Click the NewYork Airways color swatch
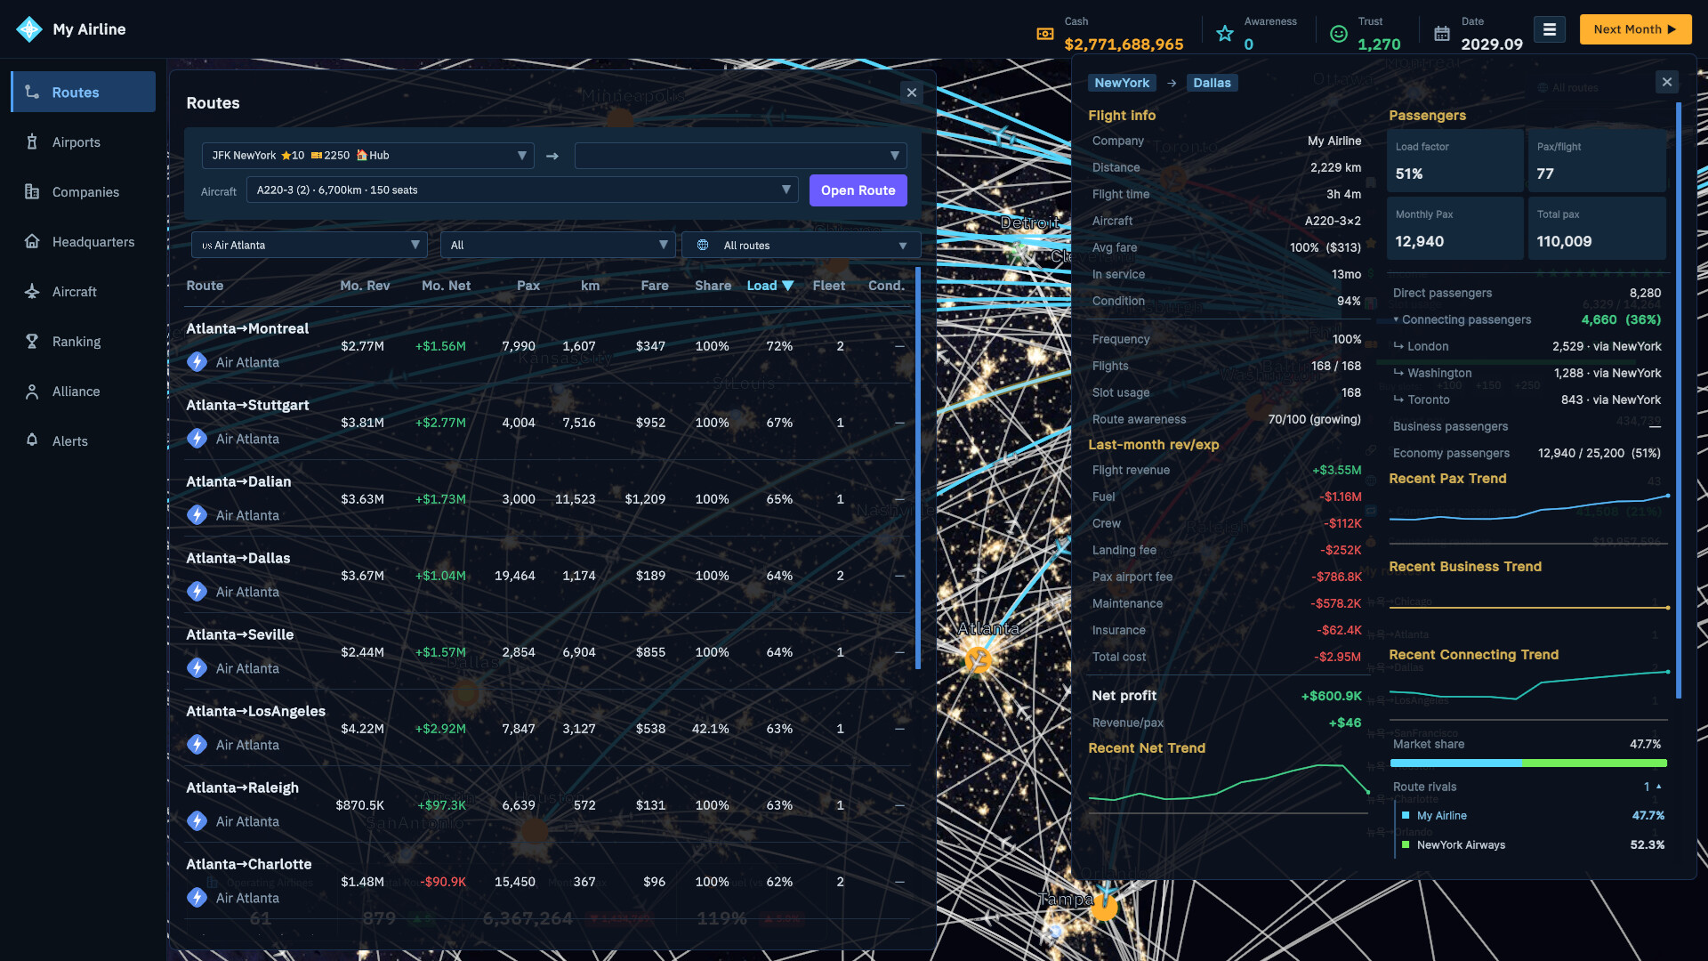 tap(1406, 845)
